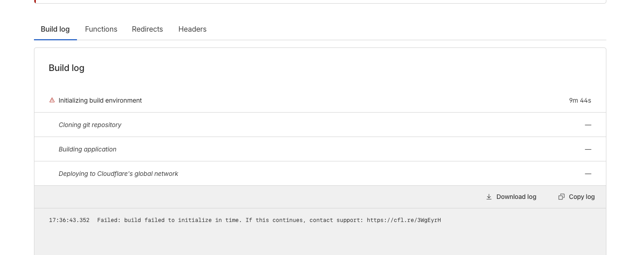Go to the Redirects tab

[x=147, y=29]
